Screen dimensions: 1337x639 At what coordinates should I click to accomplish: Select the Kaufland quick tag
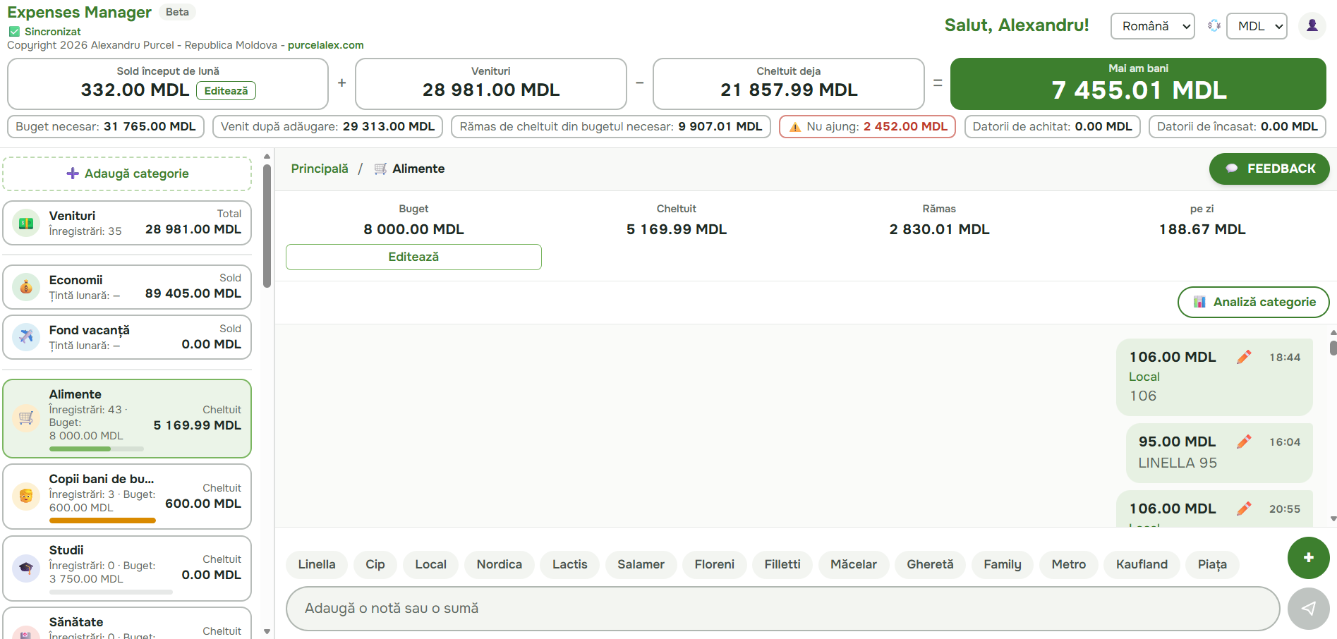tap(1142, 564)
